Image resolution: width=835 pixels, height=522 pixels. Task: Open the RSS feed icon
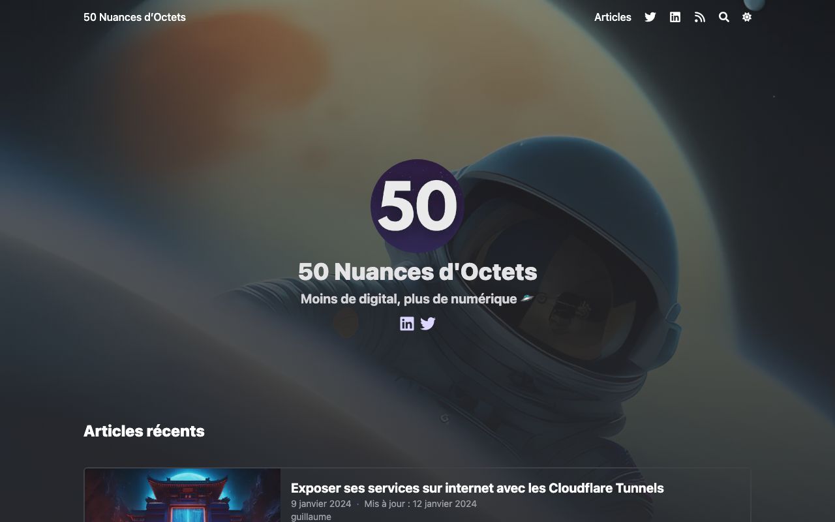tap(700, 18)
